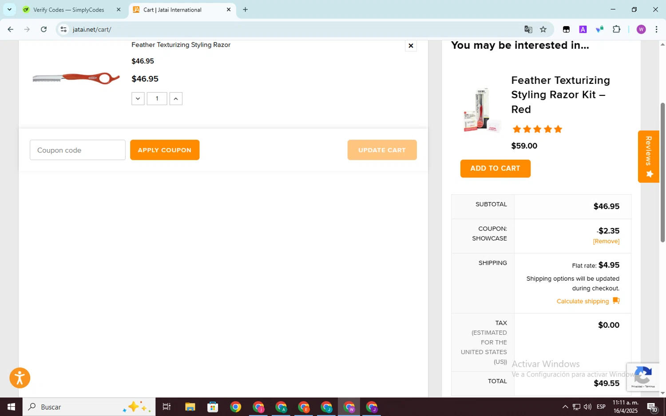Switch to Verify Codes SimplyCodes tab

(69, 10)
